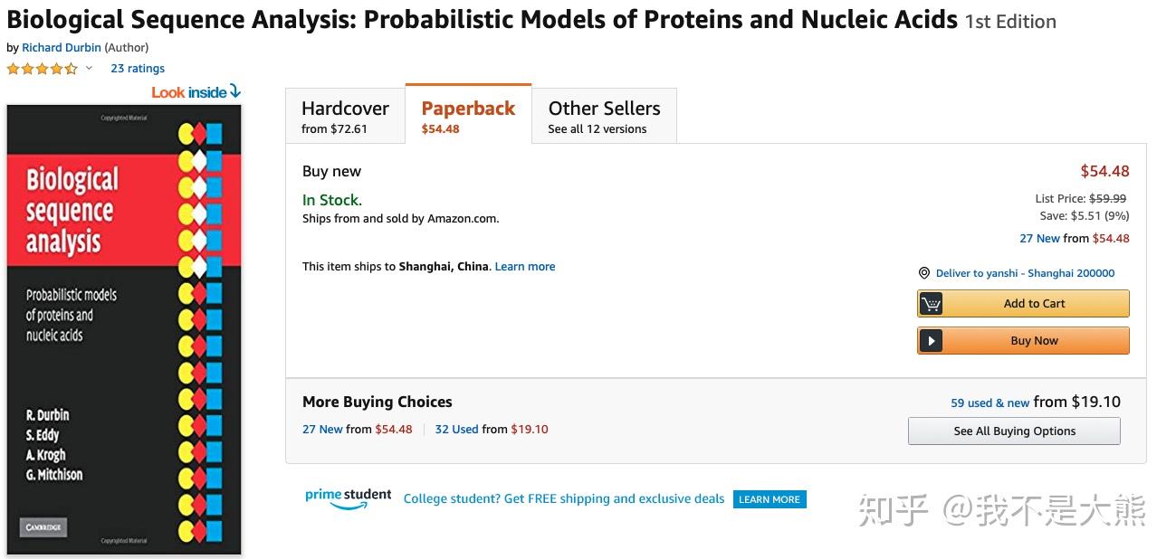Click the play icon on Buy Now

(932, 341)
